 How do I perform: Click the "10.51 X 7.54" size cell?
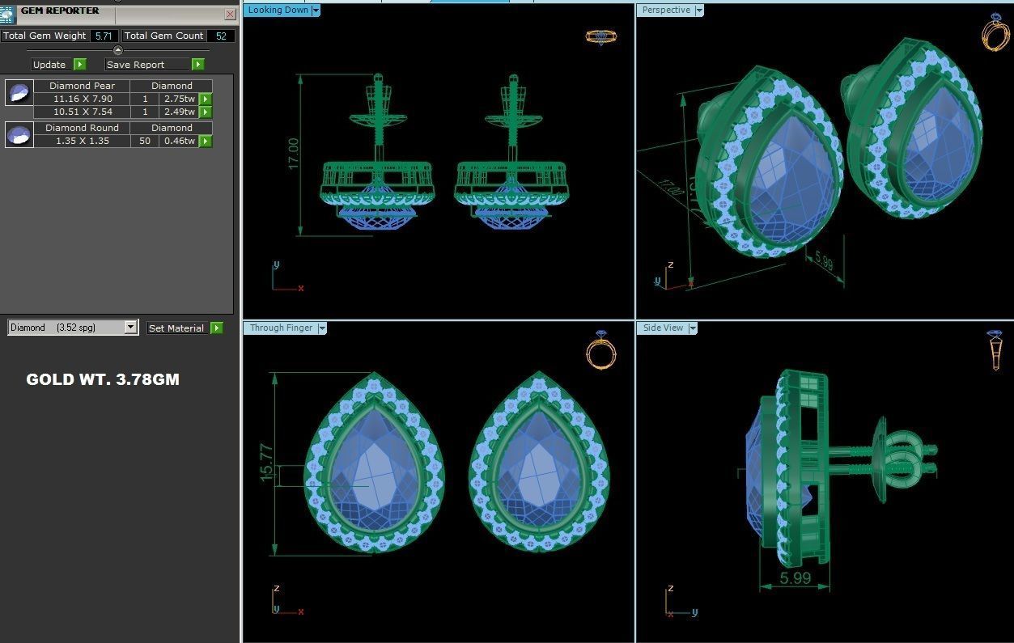(x=82, y=112)
